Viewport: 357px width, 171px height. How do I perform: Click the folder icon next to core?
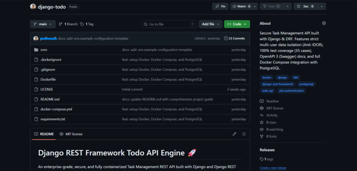click(x=36, y=50)
